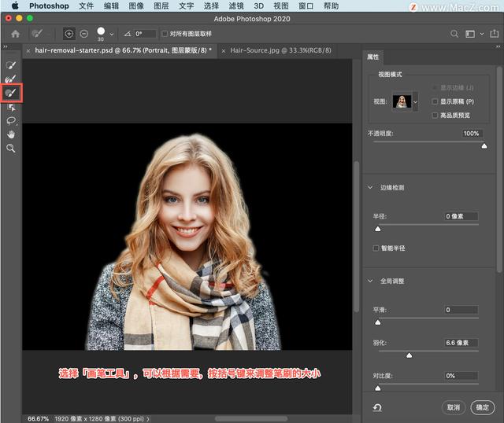Enable the 对所有图层取样 checkbox
The width and height of the screenshot is (504, 423).
tap(164, 34)
